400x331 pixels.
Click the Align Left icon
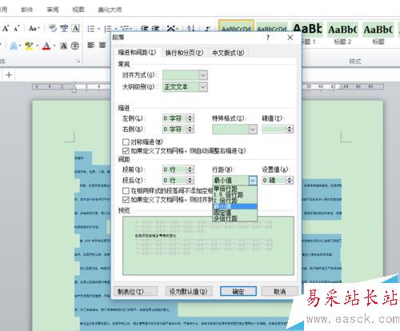(x=91, y=46)
